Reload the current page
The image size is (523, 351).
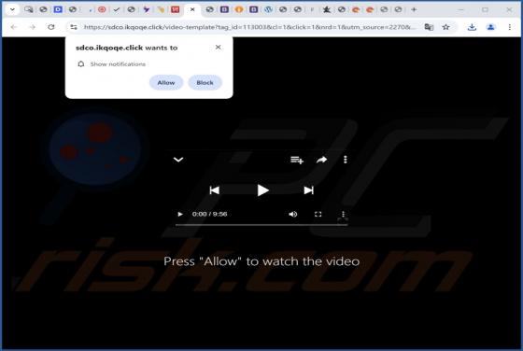pos(50,27)
